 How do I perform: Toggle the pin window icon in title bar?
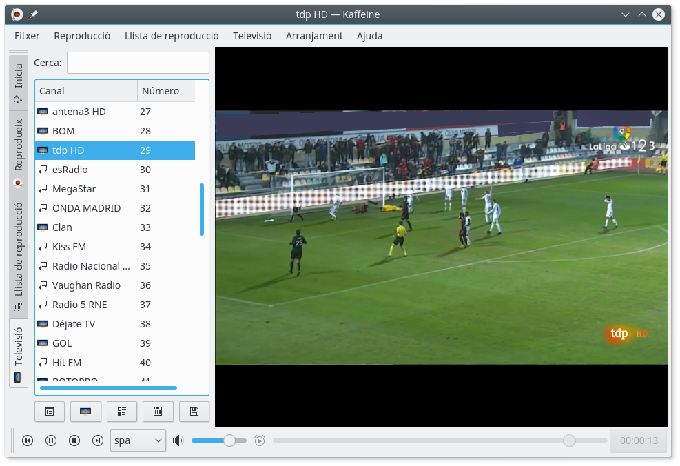34,14
